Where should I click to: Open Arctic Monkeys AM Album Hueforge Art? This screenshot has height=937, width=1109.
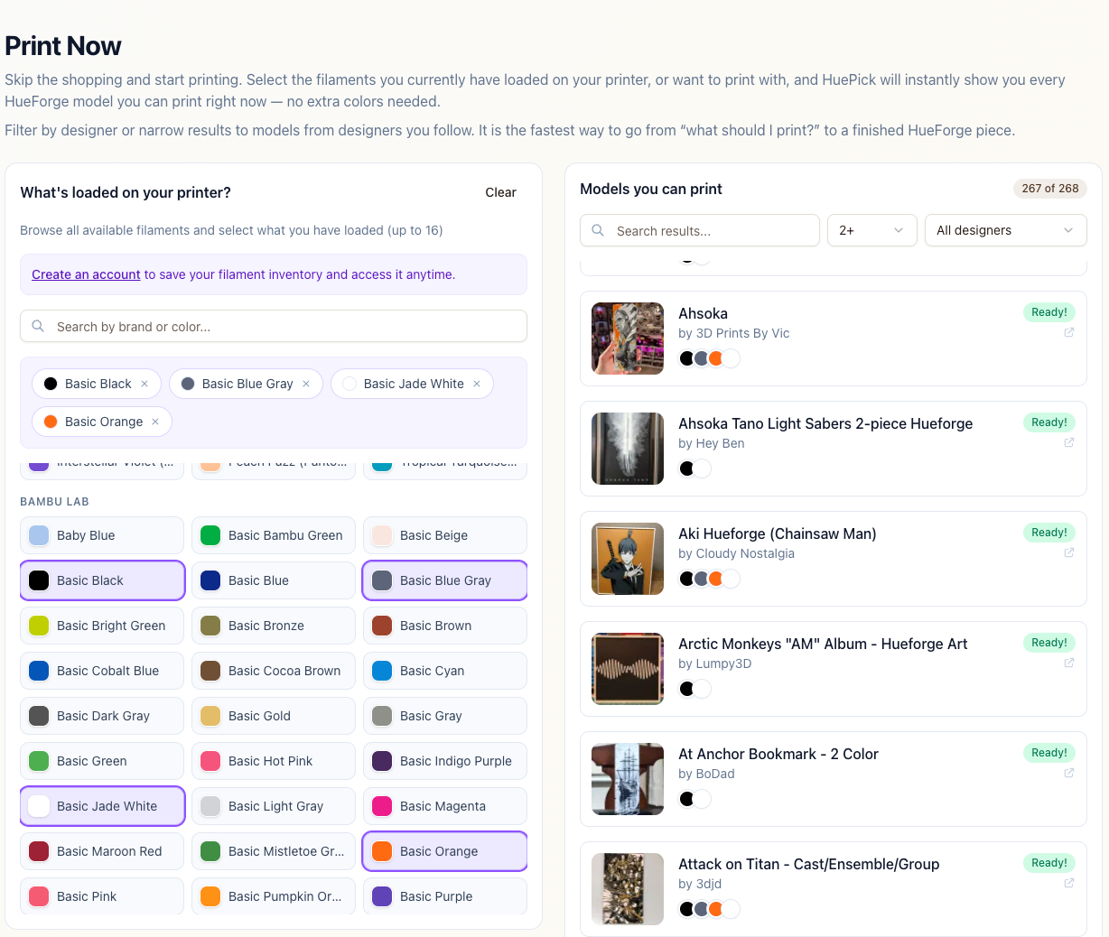pyautogui.click(x=823, y=644)
